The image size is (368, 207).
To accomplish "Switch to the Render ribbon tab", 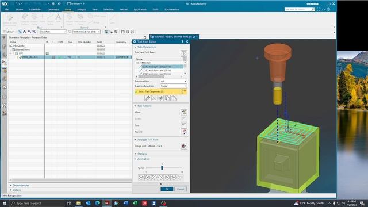I will 124,9.
